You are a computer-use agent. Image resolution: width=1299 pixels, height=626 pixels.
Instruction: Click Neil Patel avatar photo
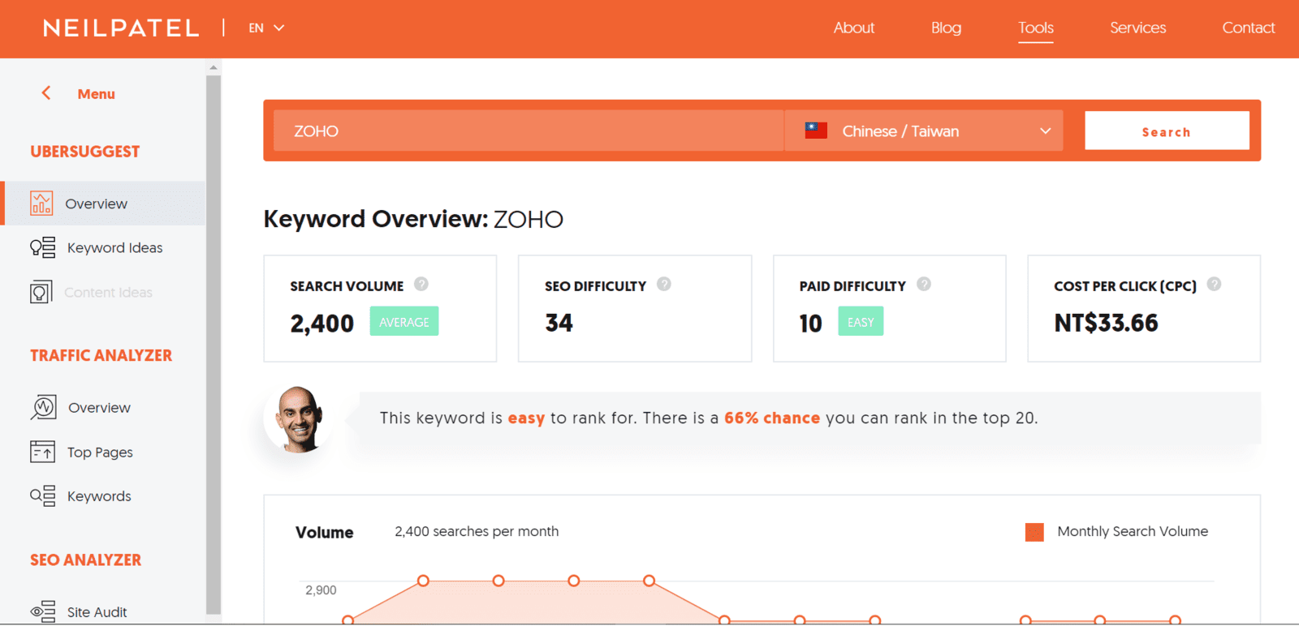pos(298,419)
